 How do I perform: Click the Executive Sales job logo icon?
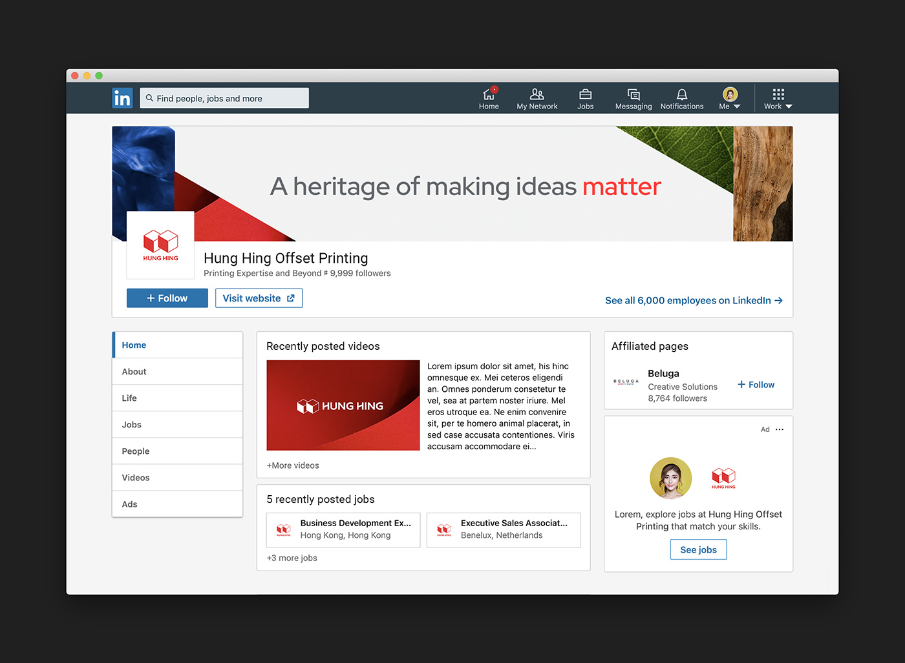click(x=444, y=530)
